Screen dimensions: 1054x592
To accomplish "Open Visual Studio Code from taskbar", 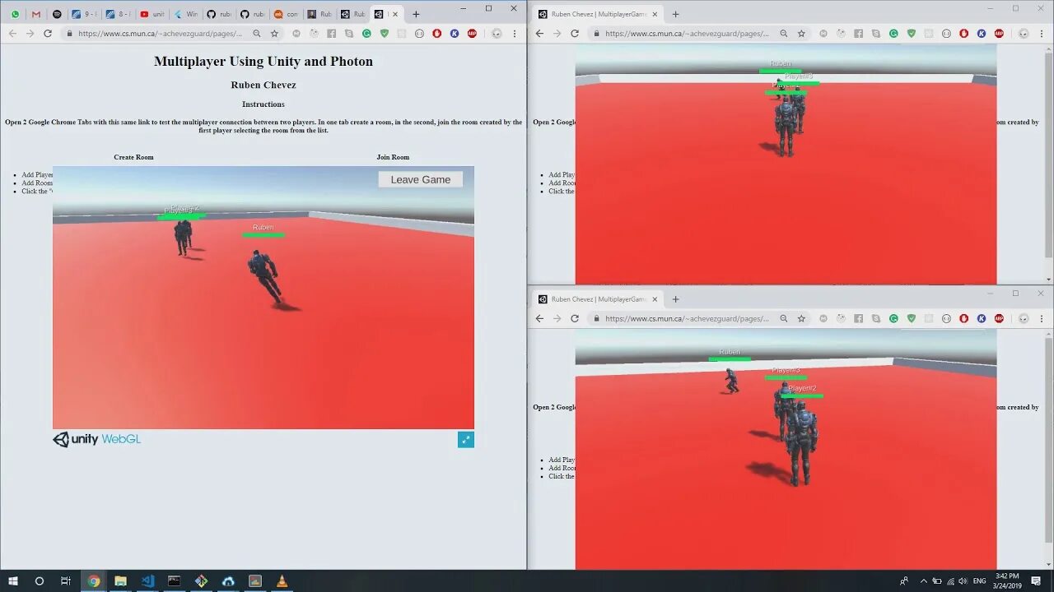I will coord(147,580).
